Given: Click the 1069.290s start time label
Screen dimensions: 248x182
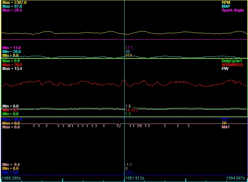Looking at the screenshot, I should tap(12, 178).
